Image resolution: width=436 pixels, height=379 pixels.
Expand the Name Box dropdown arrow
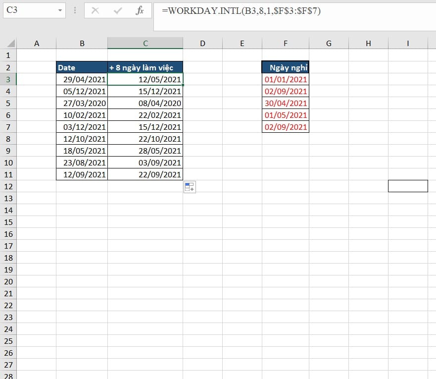(x=60, y=10)
